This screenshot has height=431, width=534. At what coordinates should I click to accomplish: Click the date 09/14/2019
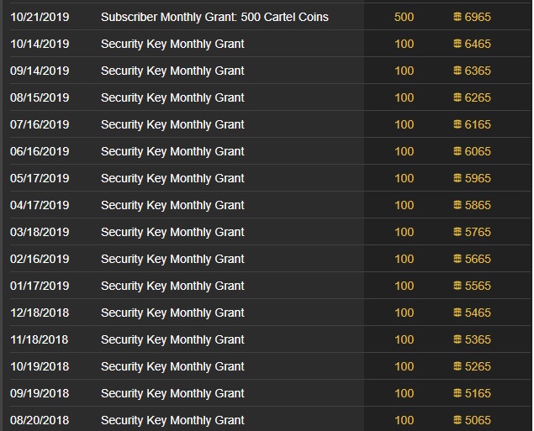coord(40,71)
